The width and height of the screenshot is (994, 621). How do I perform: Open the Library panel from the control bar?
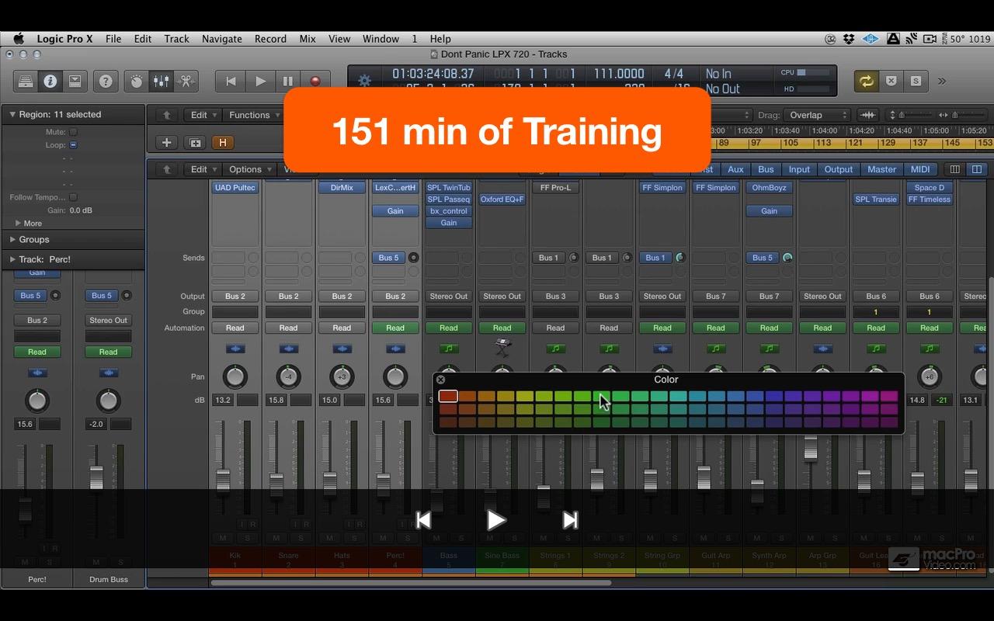tap(26, 81)
